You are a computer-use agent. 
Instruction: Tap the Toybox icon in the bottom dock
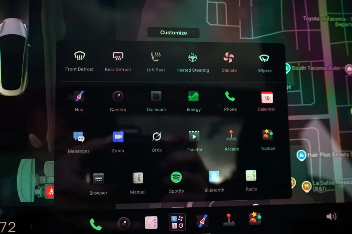click(x=255, y=218)
